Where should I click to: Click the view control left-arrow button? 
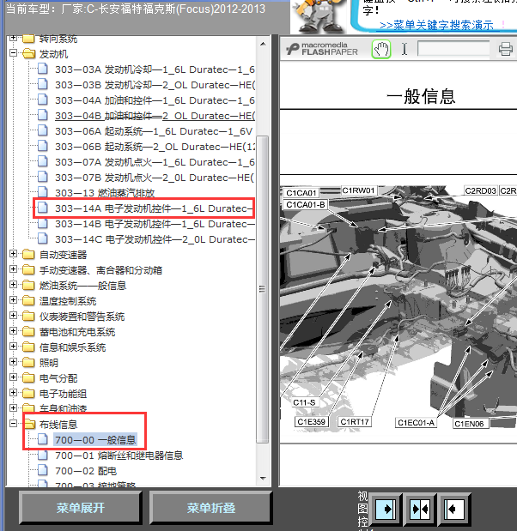point(453,509)
